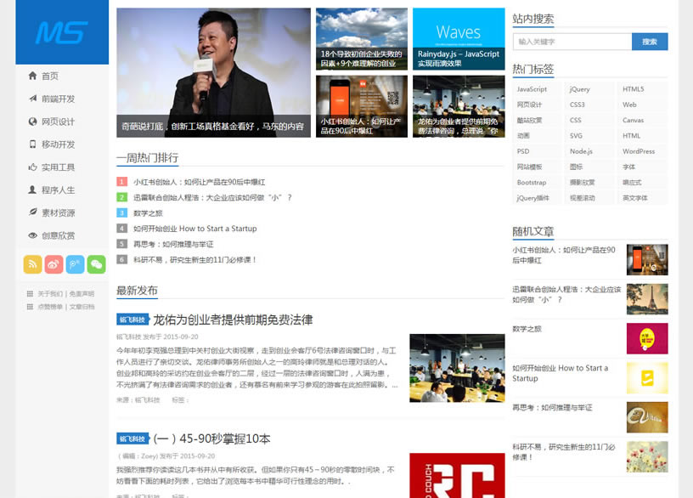Select the CSS3 tag
This screenshot has width=693, height=498.
click(x=577, y=105)
